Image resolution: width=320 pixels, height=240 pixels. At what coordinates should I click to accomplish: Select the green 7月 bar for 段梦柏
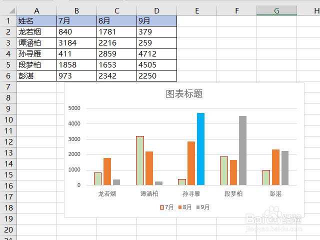click(x=224, y=171)
